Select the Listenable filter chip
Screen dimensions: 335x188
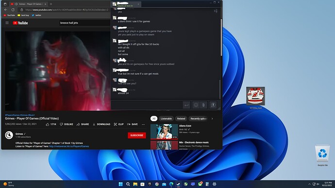[x=166, y=119]
